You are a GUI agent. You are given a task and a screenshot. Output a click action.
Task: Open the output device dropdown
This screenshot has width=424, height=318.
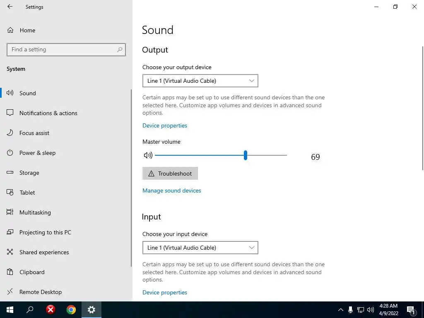[200, 81]
